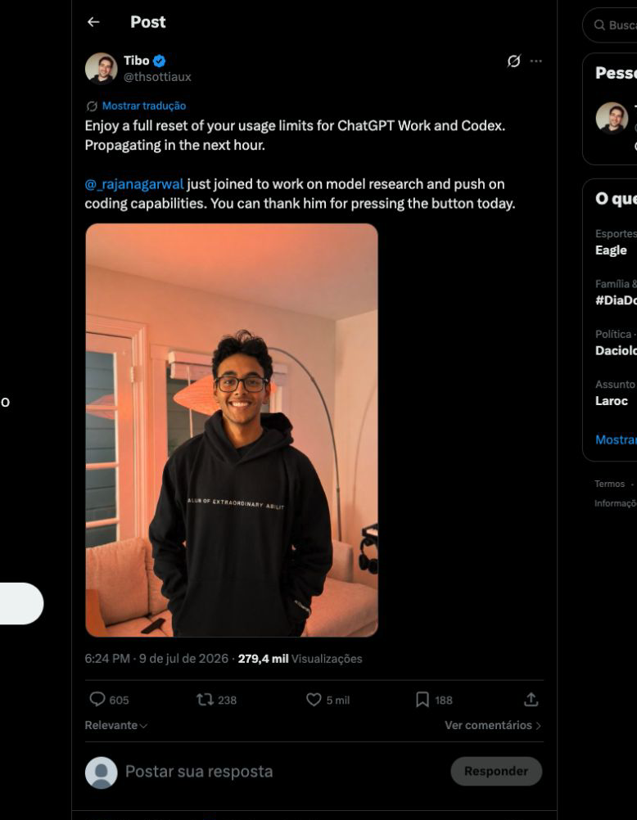Image resolution: width=637 pixels, height=820 pixels.
Task: Open the Grok icon on Tibo's post
Action: click(513, 61)
